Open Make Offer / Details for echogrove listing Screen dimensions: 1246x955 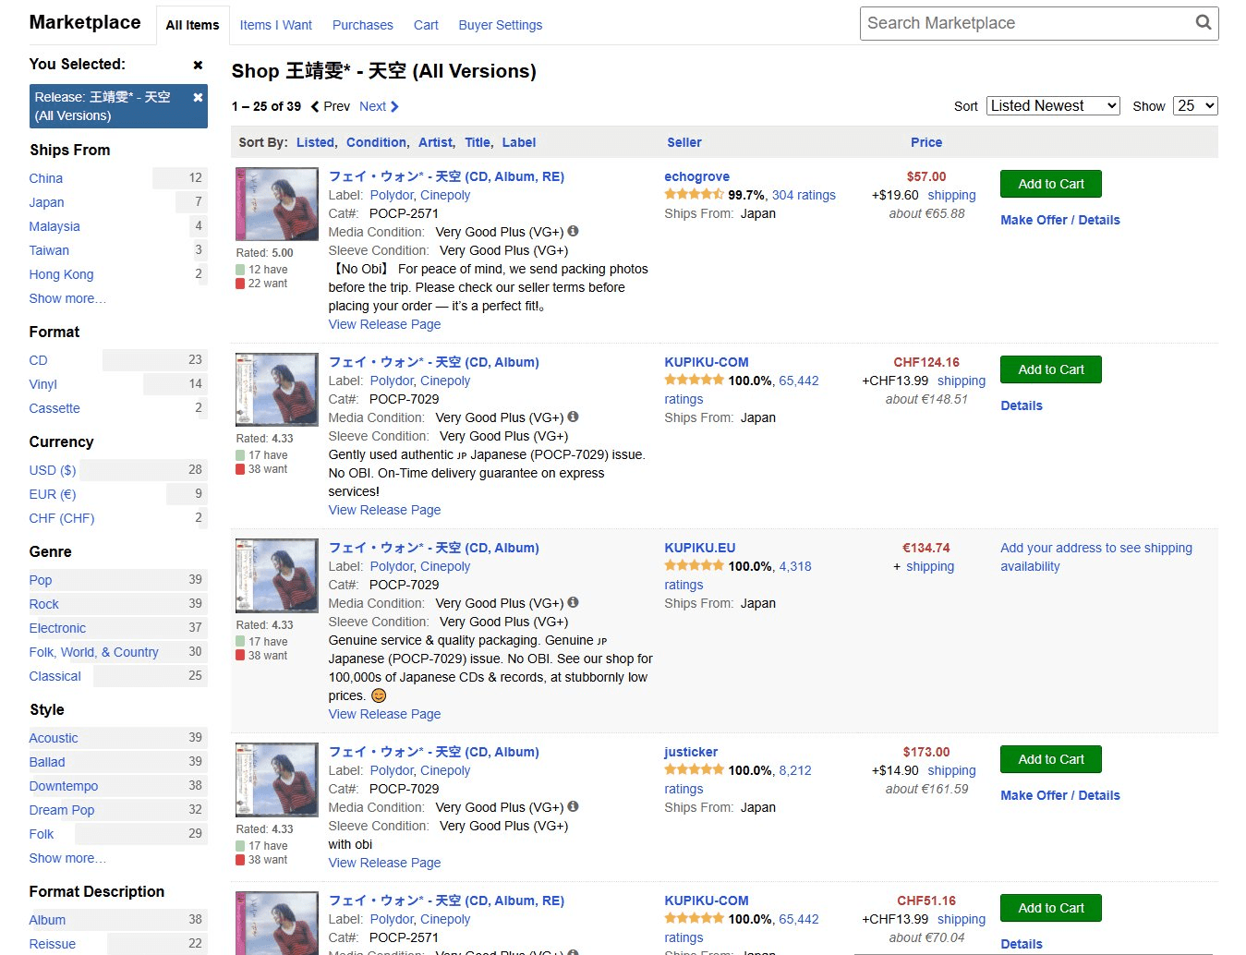coord(1059,220)
